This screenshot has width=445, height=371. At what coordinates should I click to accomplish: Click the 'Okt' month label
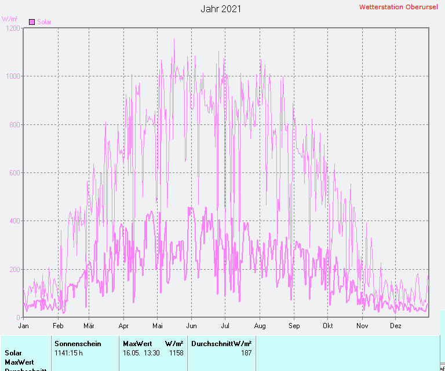(x=328, y=326)
